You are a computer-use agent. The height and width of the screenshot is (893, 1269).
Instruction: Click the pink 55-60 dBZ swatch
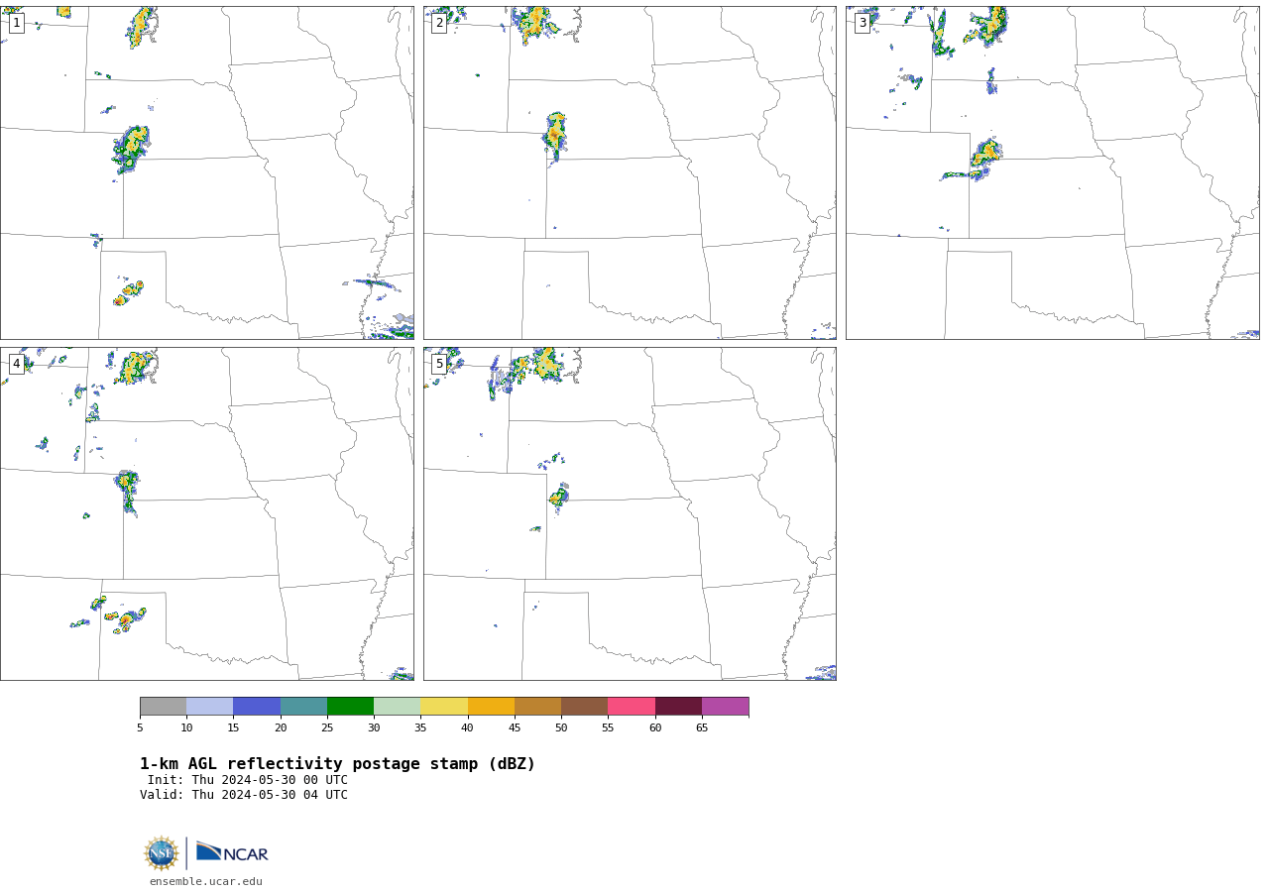[632, 706]
